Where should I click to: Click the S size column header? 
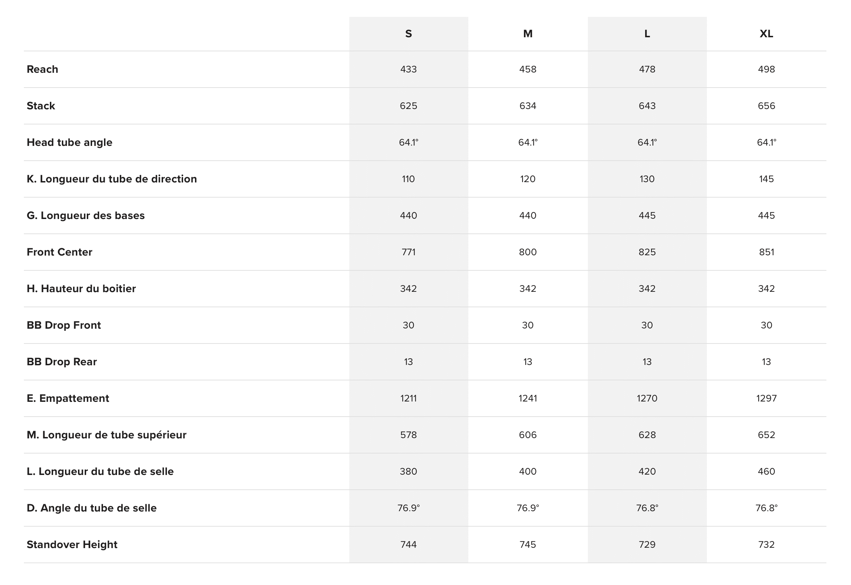pos(409,34)
